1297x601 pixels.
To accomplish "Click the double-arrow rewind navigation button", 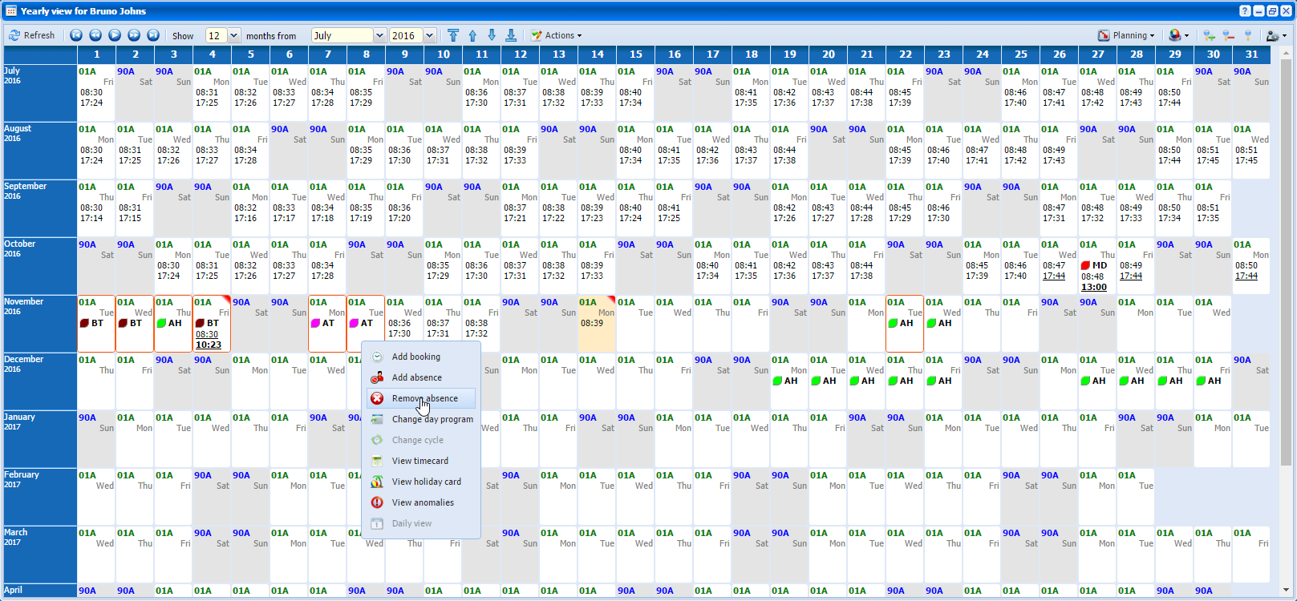I will [x=95, y=35].
